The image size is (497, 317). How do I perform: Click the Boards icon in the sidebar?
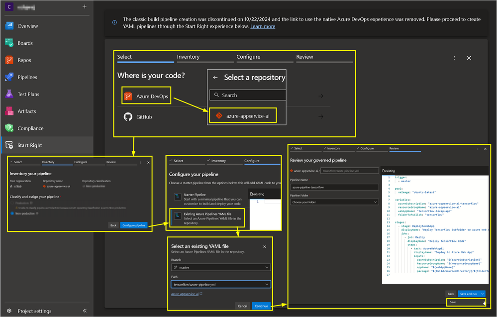[x=9, y=43]
